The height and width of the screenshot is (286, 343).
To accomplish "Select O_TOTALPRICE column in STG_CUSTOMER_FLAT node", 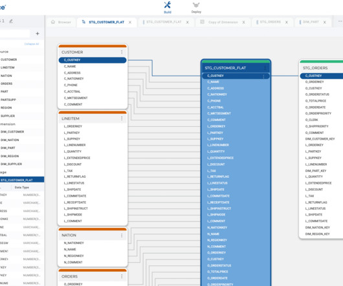I will [217, 272].
